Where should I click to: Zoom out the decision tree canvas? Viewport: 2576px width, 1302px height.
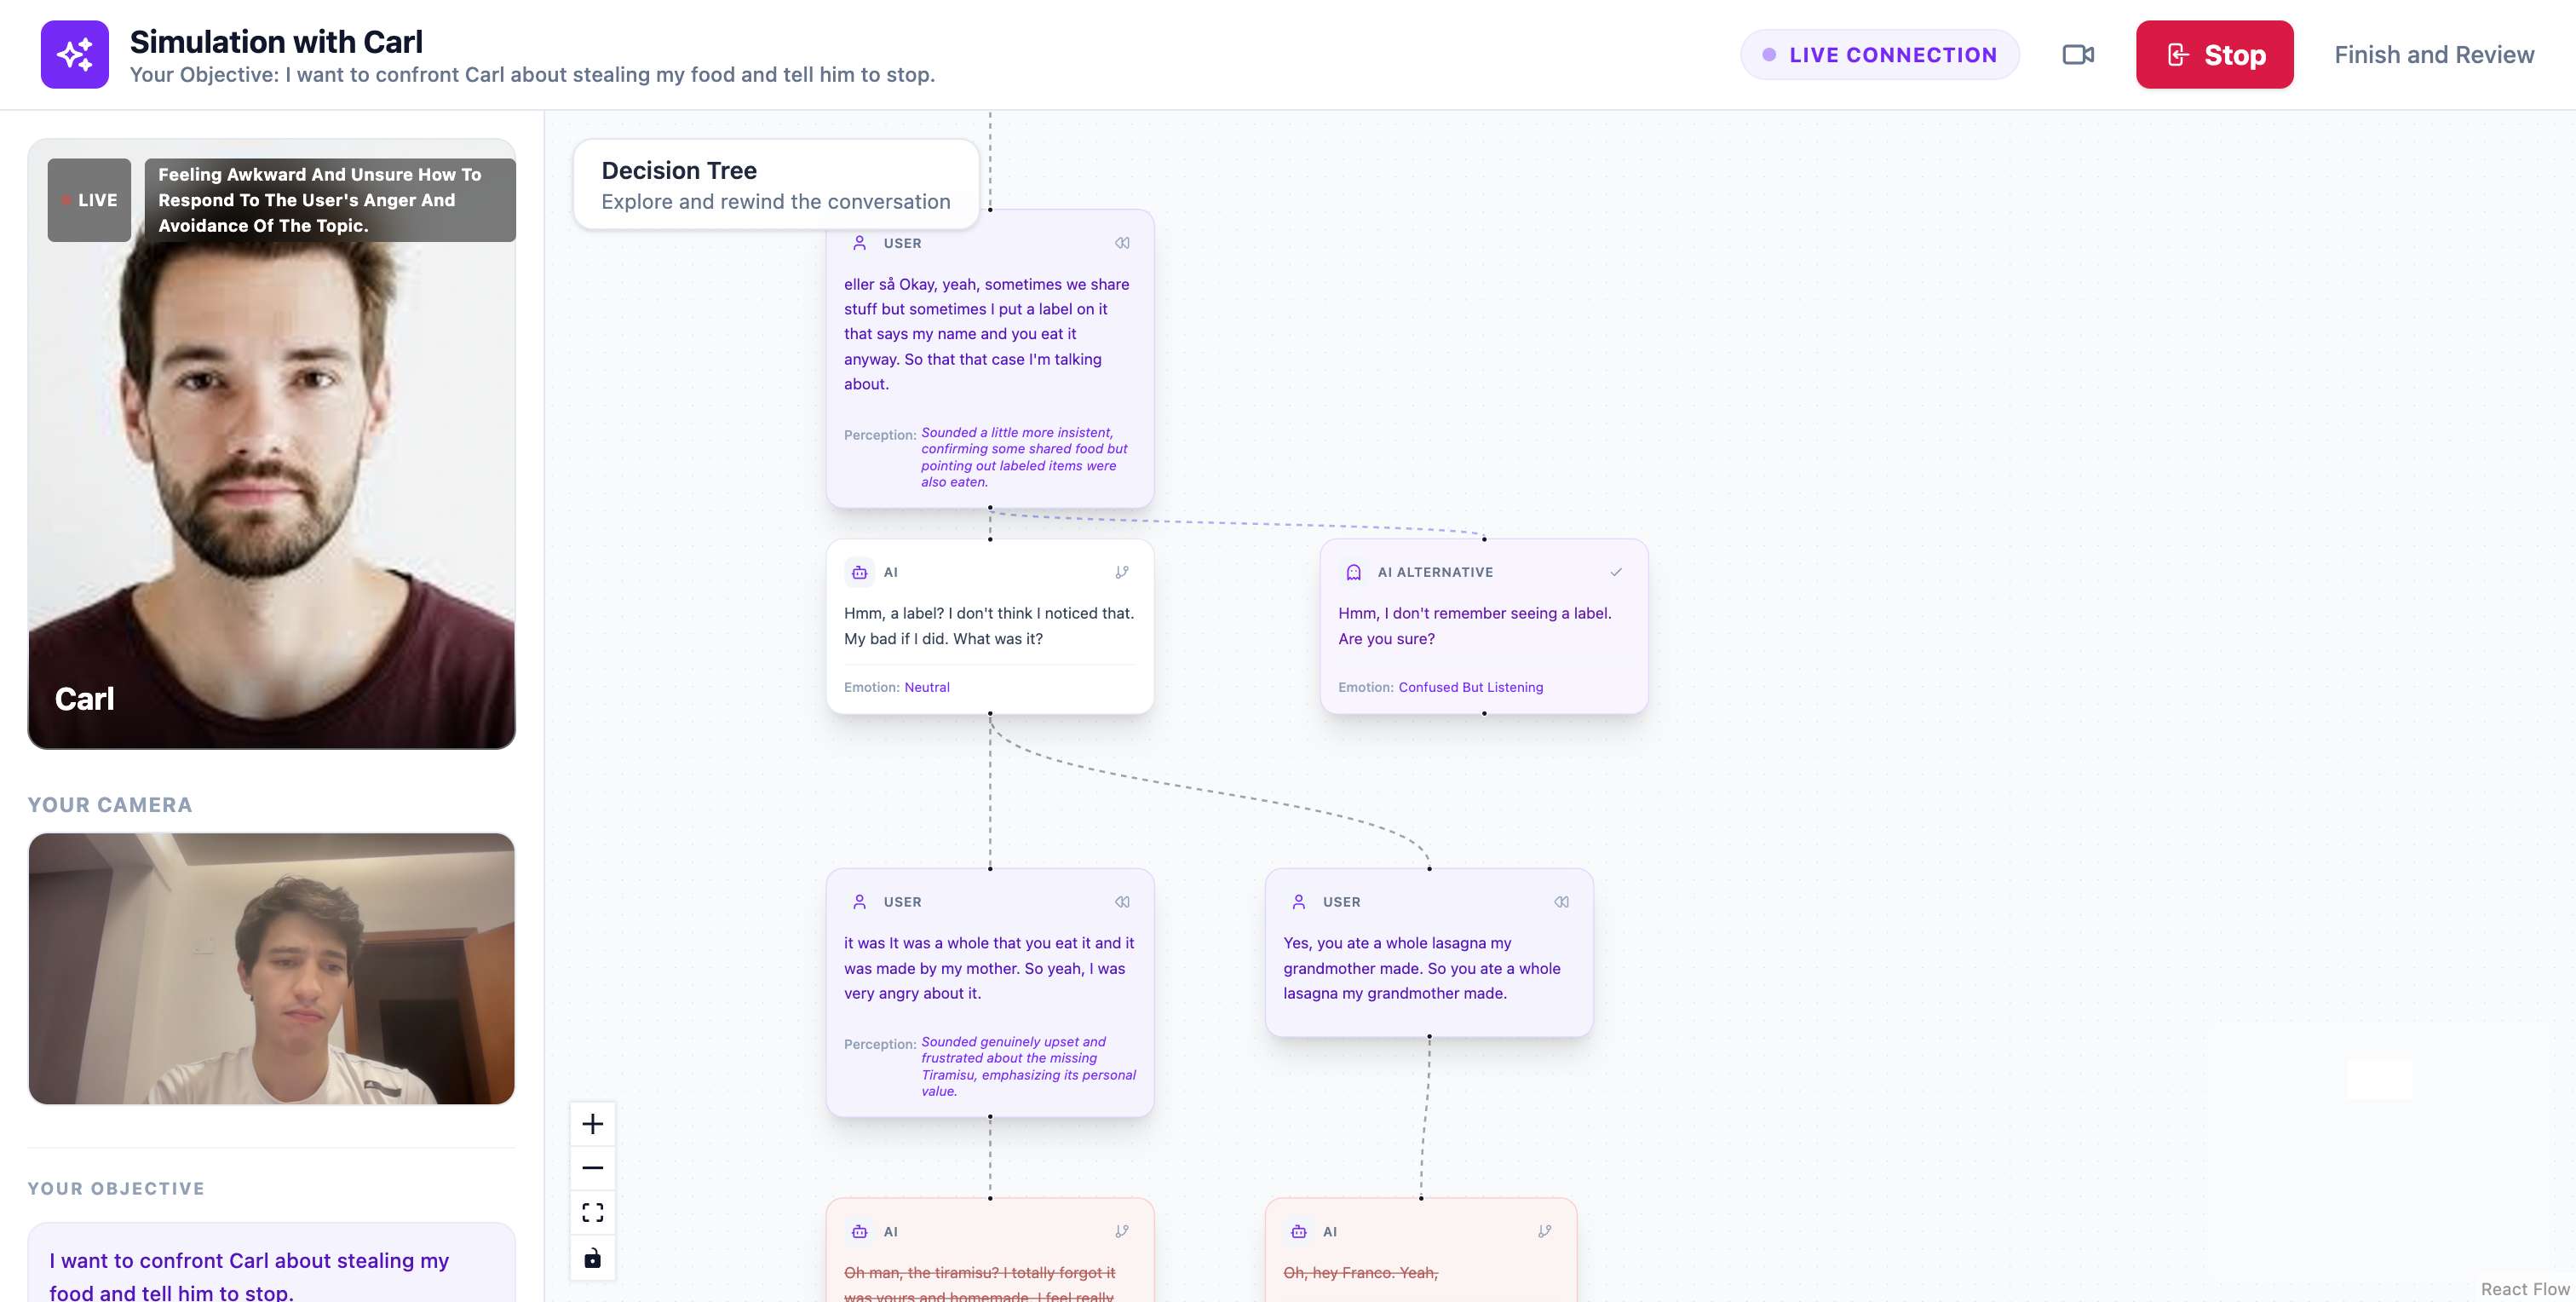pos(592,1168)
